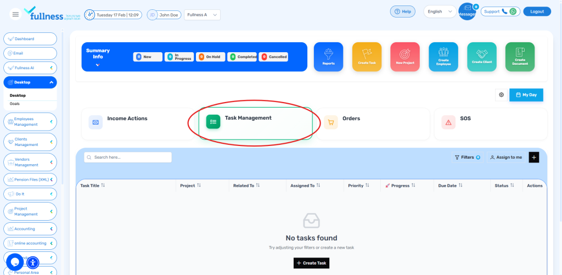Viewport: 562px width, 275px height.
Task: Toggle the Assign to me filter
Action: [505, 157]
